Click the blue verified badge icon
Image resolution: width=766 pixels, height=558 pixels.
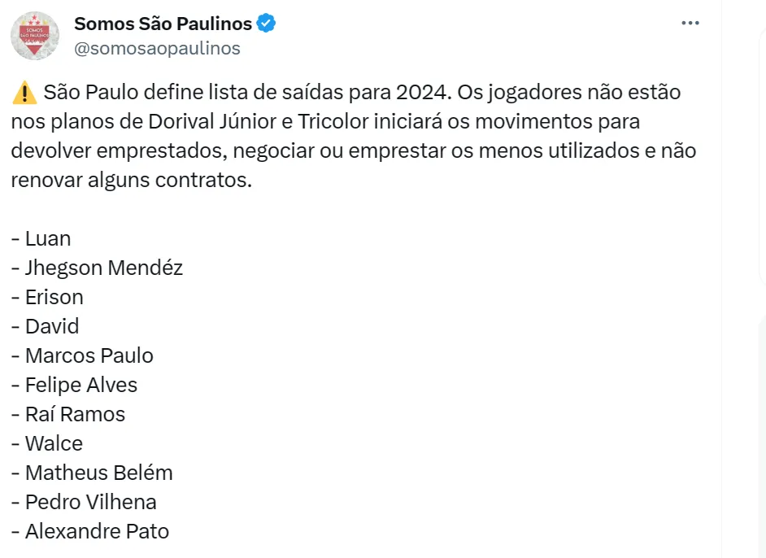[266, 24]
